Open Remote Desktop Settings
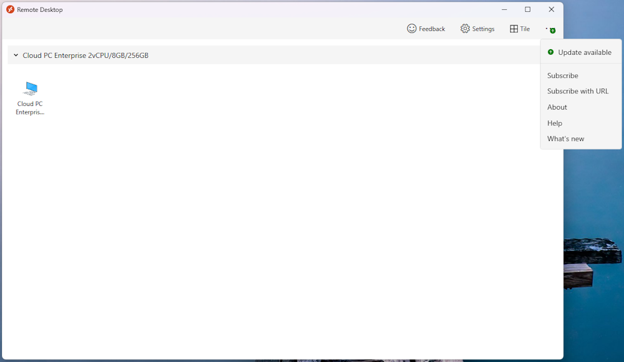Viewport: 624px width, 362px height. (477, 29)
